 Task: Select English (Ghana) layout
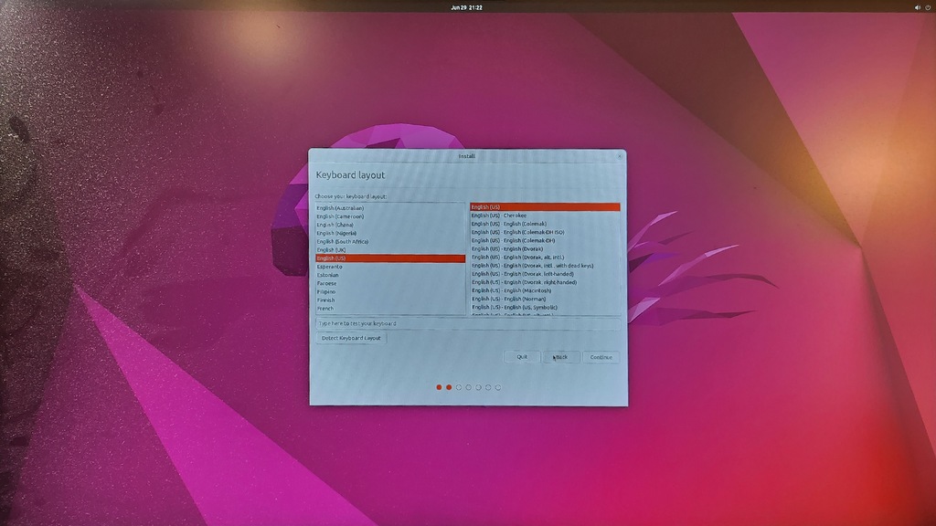tap(390, 225)
